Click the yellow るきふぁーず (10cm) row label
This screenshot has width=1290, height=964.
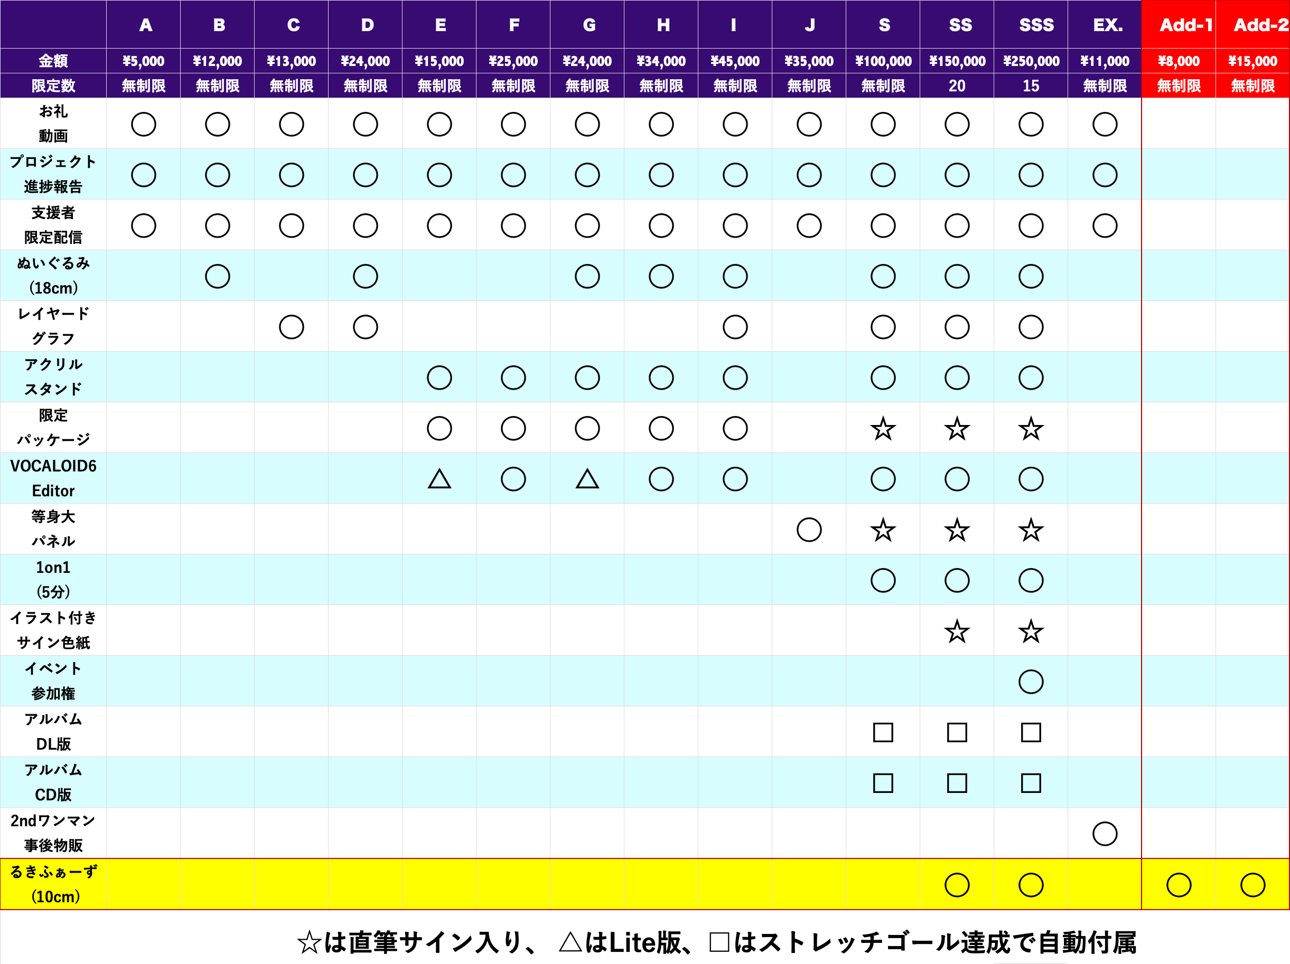53,884
